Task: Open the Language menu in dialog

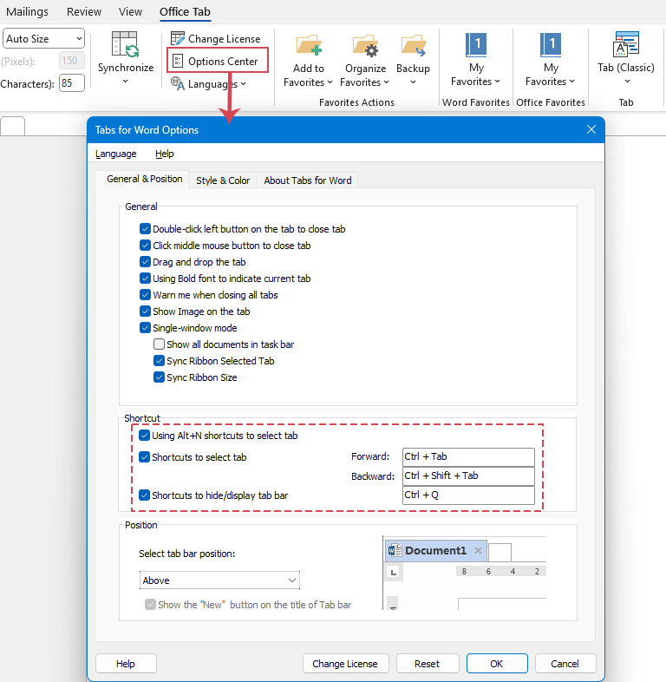Action: click(x=115, y=154)
